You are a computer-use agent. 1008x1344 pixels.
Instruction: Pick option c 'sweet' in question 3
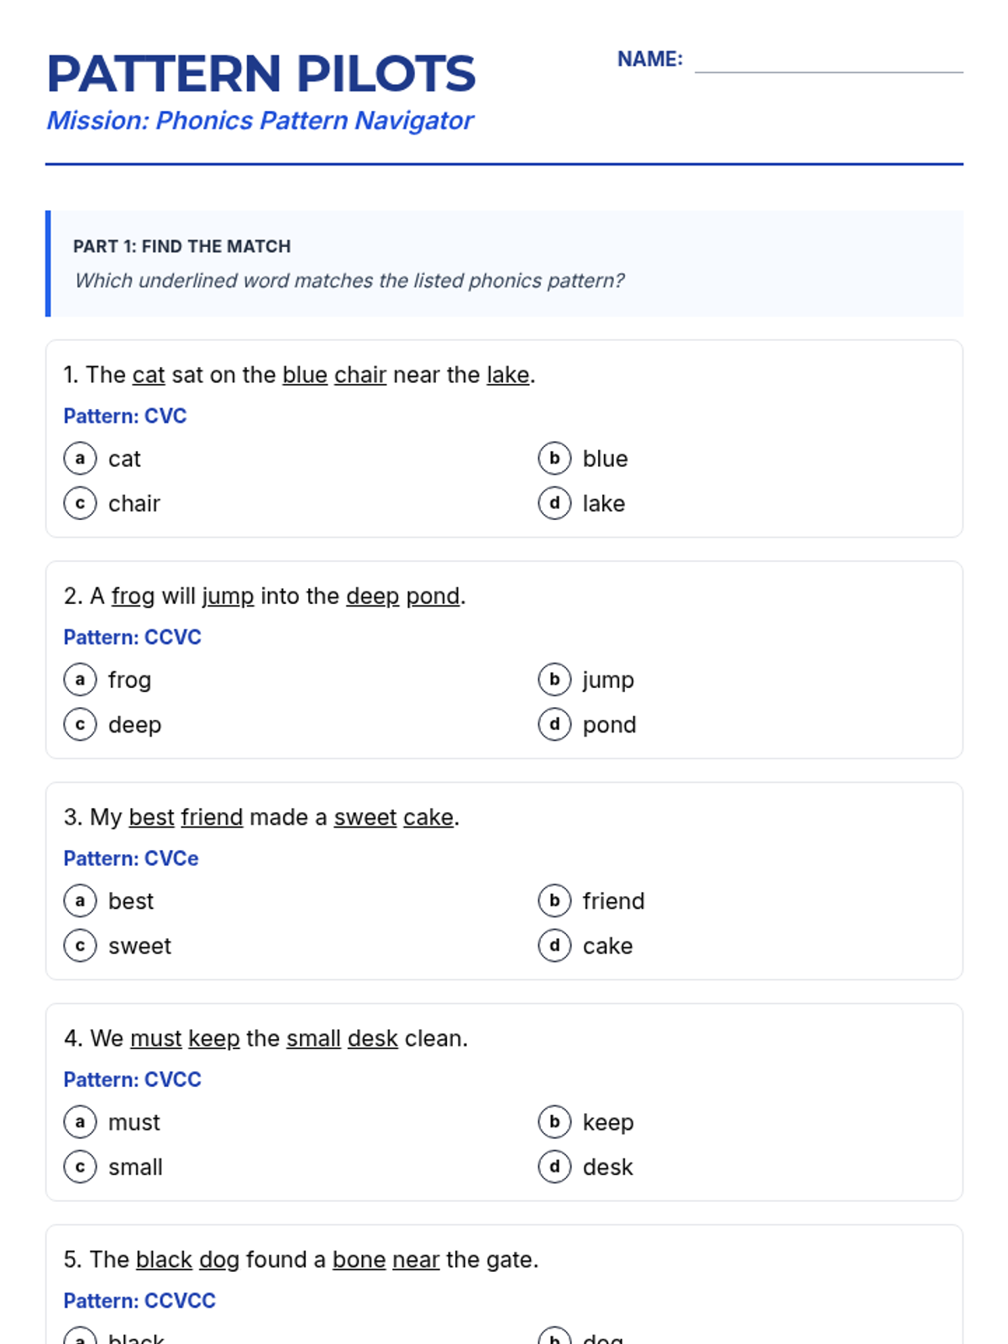(80, 945)
